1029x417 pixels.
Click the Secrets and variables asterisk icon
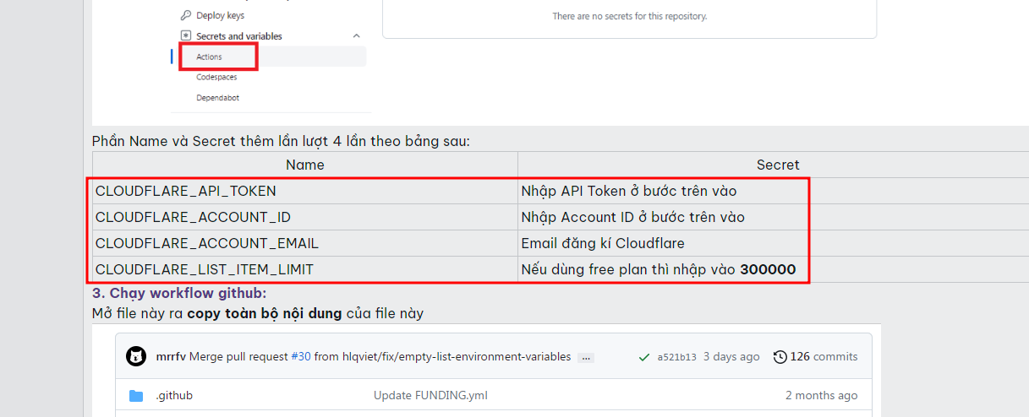[x=186, y=36]
